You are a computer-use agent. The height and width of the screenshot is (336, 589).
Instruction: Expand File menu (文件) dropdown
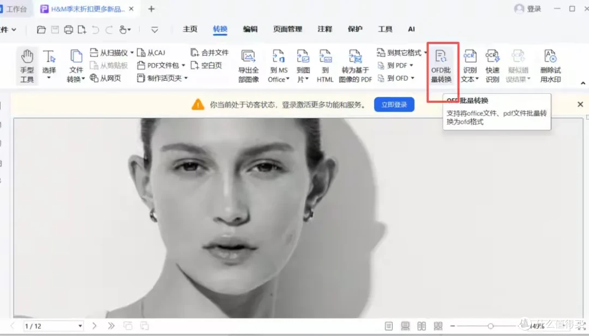tap(8, 29)
